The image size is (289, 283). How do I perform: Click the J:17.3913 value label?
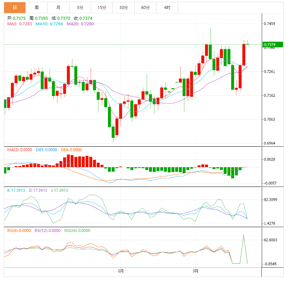pos(59,190)
